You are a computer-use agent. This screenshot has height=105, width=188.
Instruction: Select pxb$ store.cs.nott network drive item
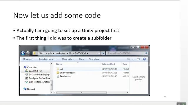coord(39,82)
